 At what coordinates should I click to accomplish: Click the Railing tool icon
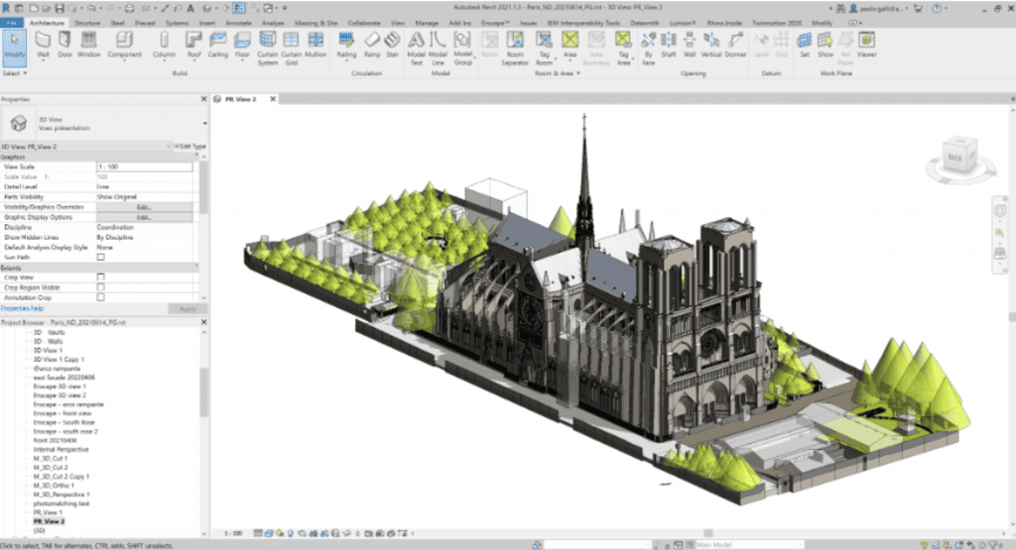tap(346, 43)
